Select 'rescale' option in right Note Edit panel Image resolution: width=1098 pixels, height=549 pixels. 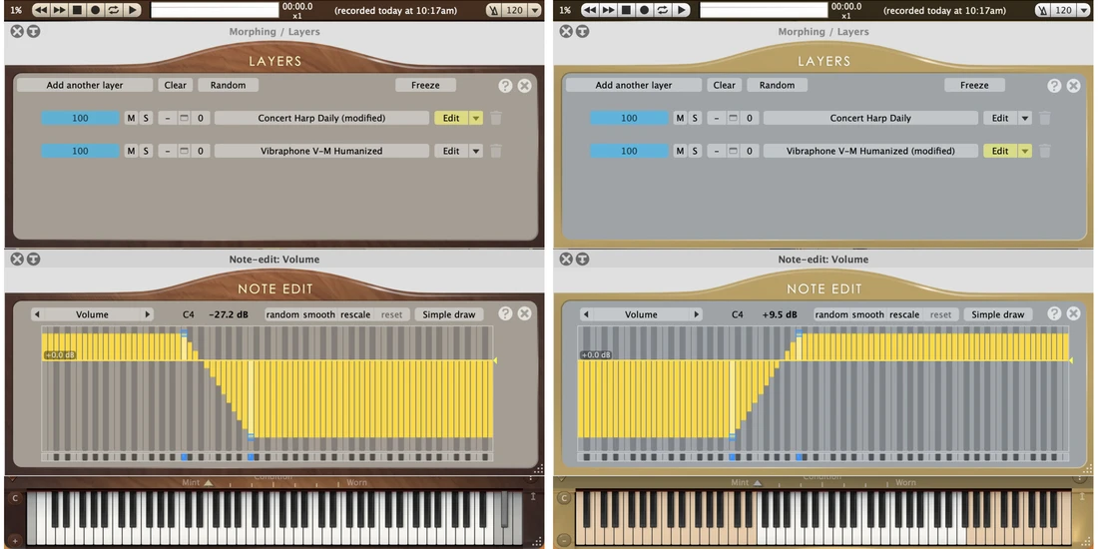click(904, 314)
